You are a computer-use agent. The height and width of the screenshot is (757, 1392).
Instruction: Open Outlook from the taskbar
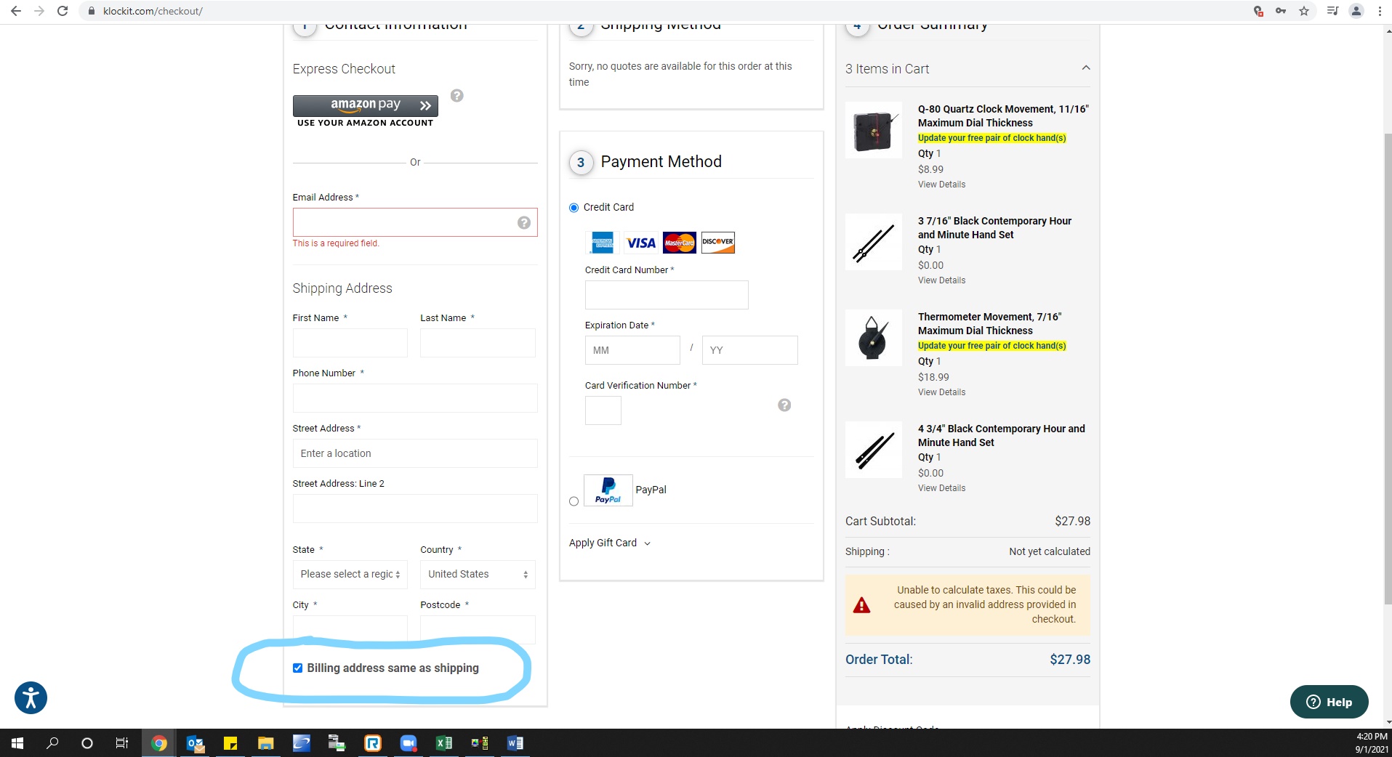195,743
